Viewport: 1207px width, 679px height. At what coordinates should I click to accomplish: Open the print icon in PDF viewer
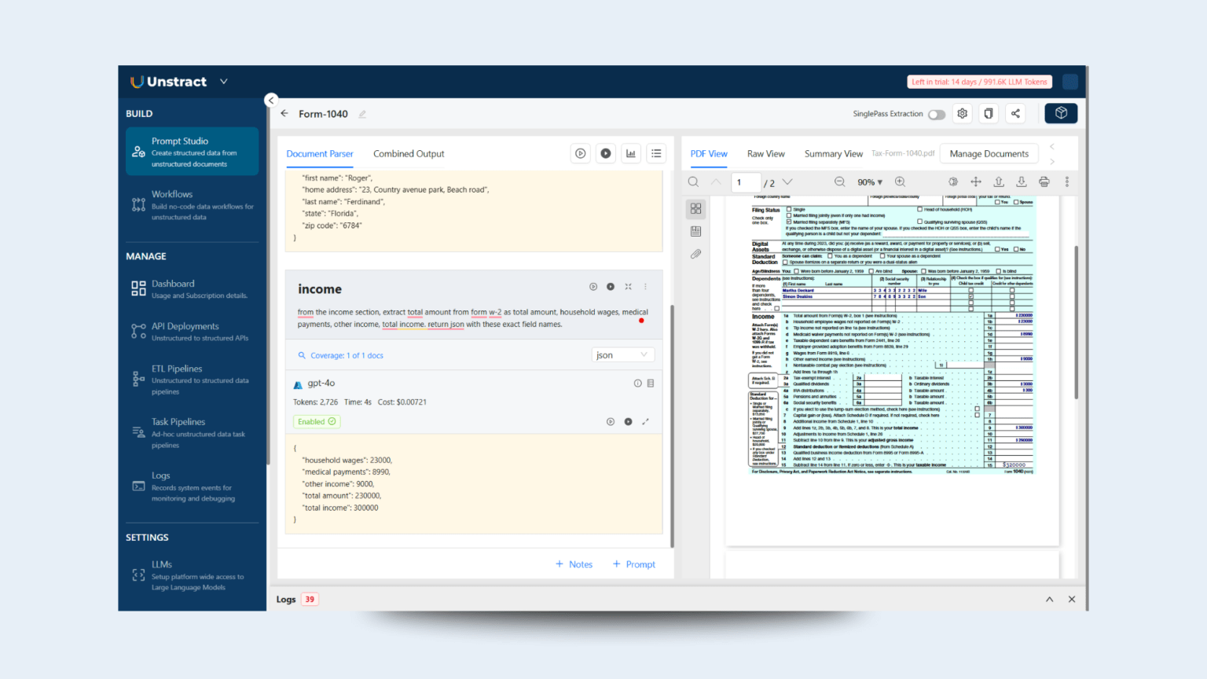1044,182
